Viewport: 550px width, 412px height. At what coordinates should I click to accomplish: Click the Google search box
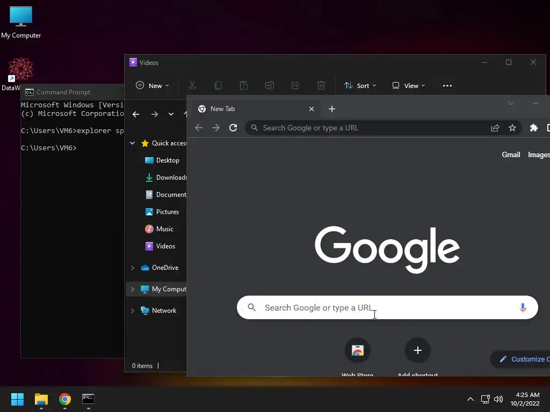tap(387, 307)
